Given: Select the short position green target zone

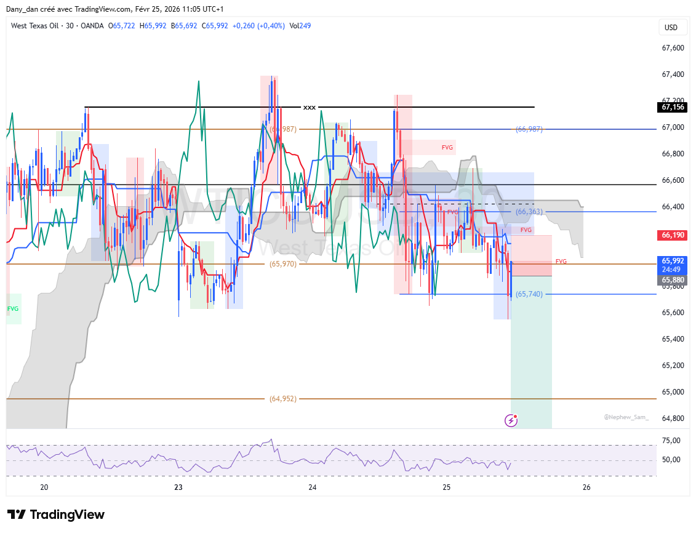Looking at the screenshot, I should 531,353.
